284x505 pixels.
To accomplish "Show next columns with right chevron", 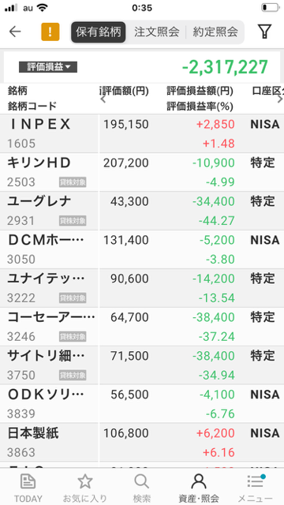I will tap(280, 99).
